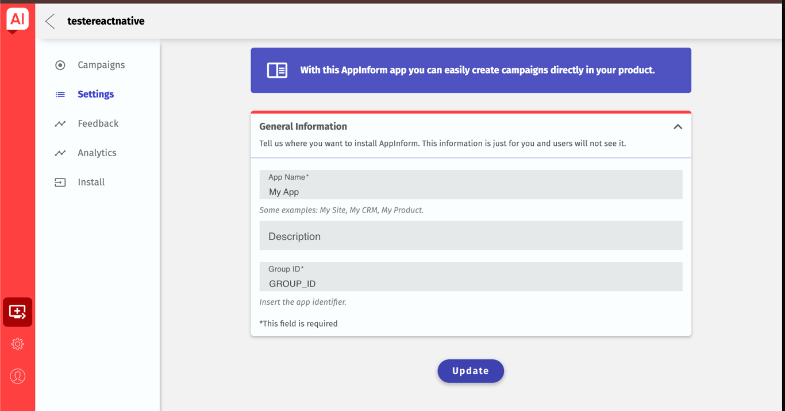Open the Campaigns section
This screenshot has height=411, width=785.
click(101, 65)
